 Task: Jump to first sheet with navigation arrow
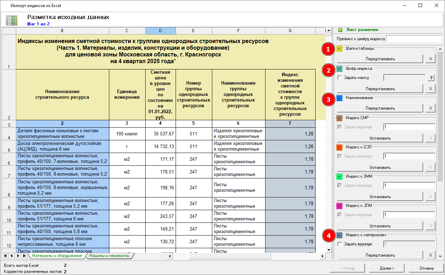[x=6, y=256]
